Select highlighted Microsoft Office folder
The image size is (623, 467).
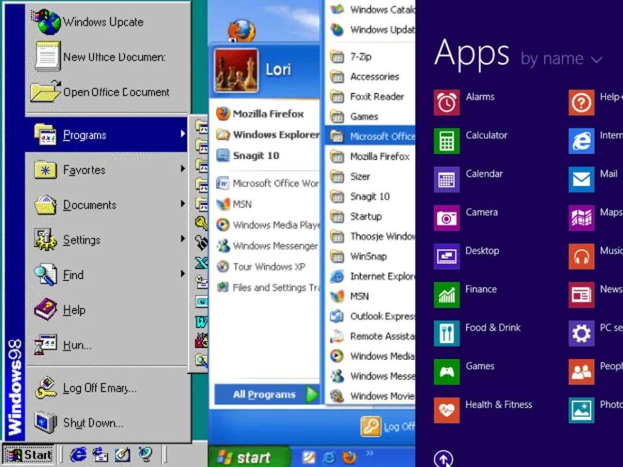point(370,136)
